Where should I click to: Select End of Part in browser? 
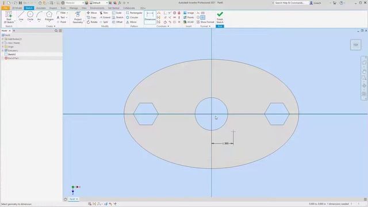pos(13,58)
